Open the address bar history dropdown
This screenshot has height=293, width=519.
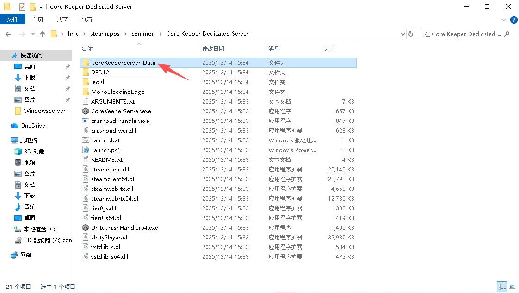point(402,34)
